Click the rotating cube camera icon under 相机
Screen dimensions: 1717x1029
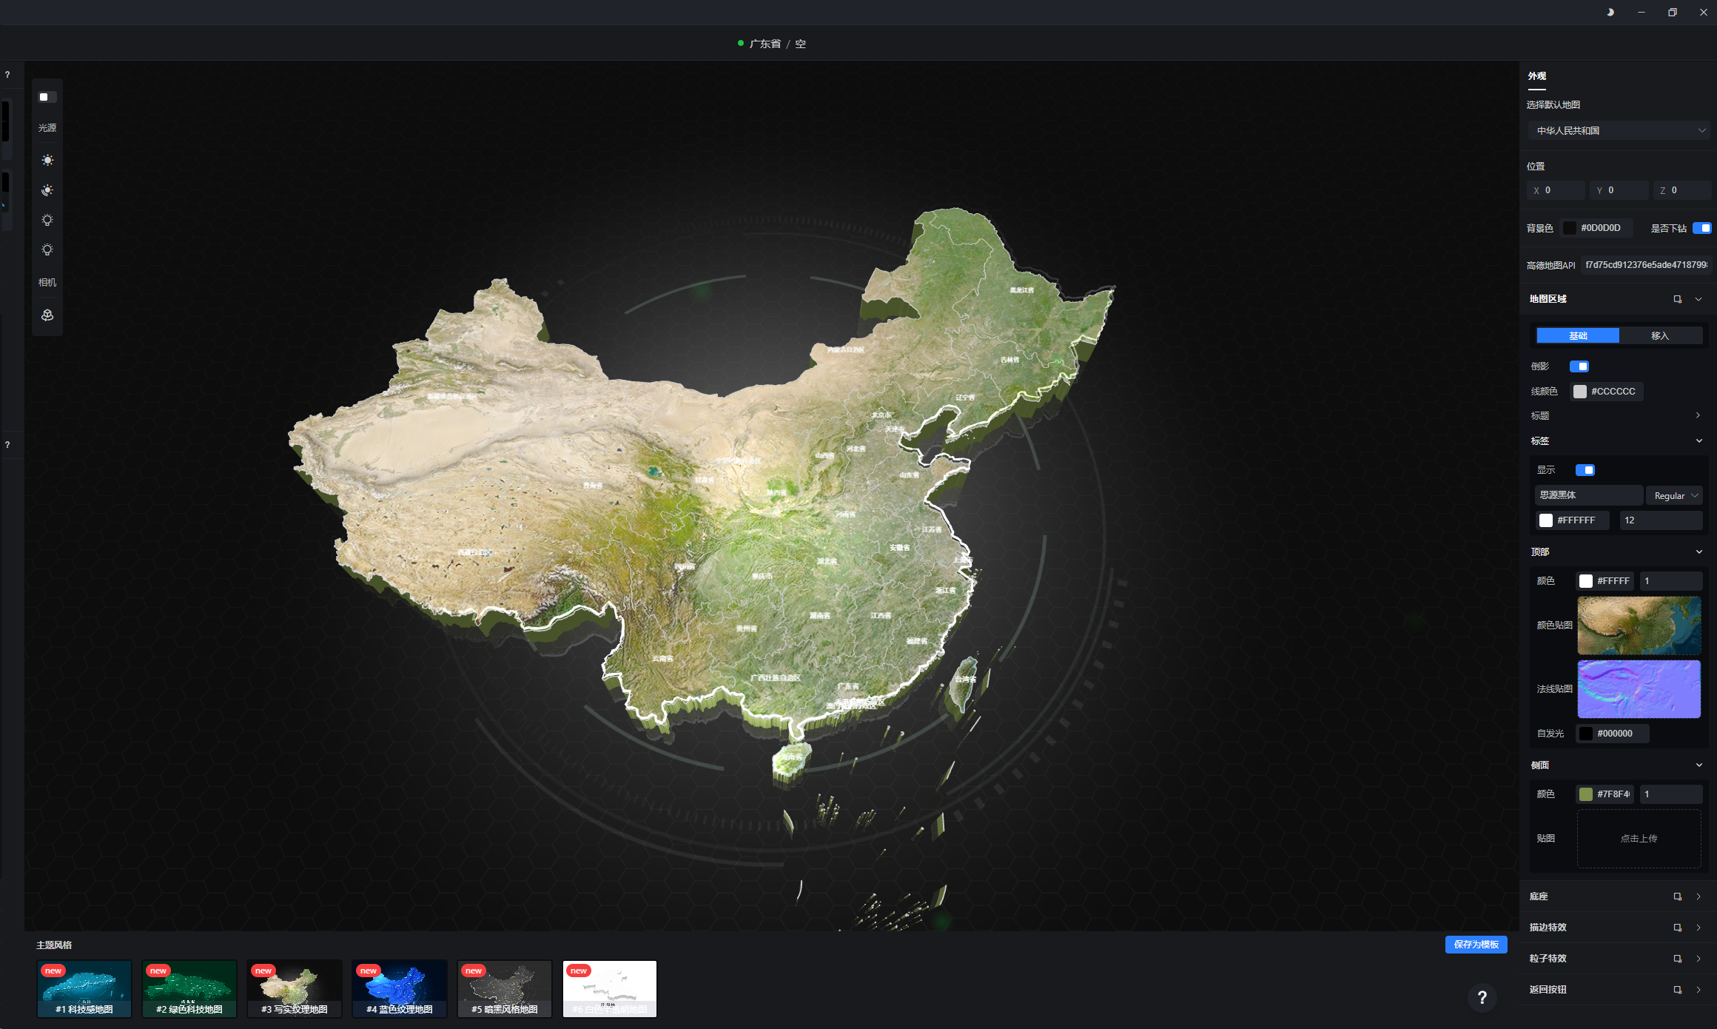(x=47, y=315)
